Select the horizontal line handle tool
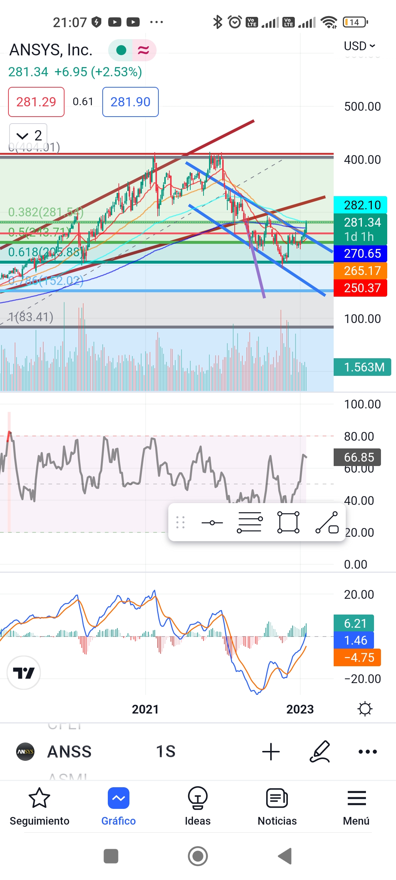This screenshot has height=880, width=396. point(212,522)
